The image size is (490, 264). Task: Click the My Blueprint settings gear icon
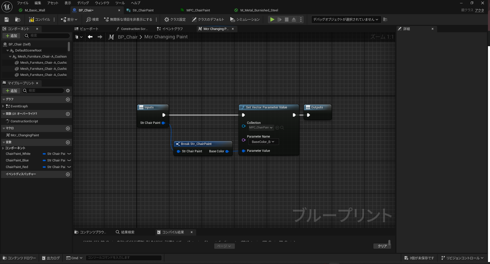point(68,91)
